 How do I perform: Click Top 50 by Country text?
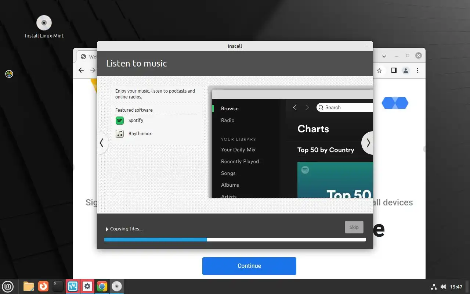(326, 150)
